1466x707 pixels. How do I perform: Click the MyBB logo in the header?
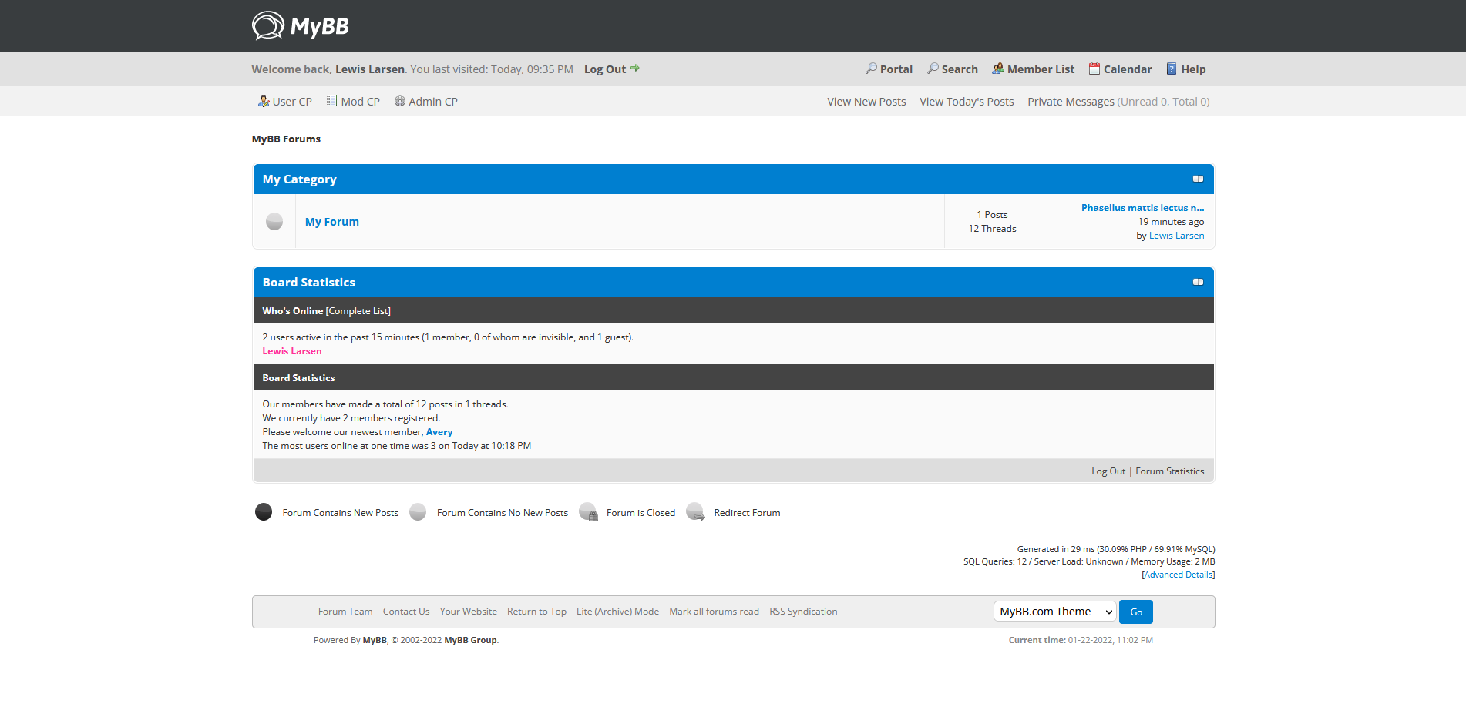(x=300, y=26)
